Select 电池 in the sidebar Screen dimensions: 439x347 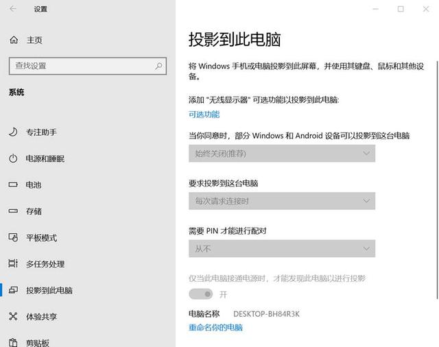coord(34,184)
